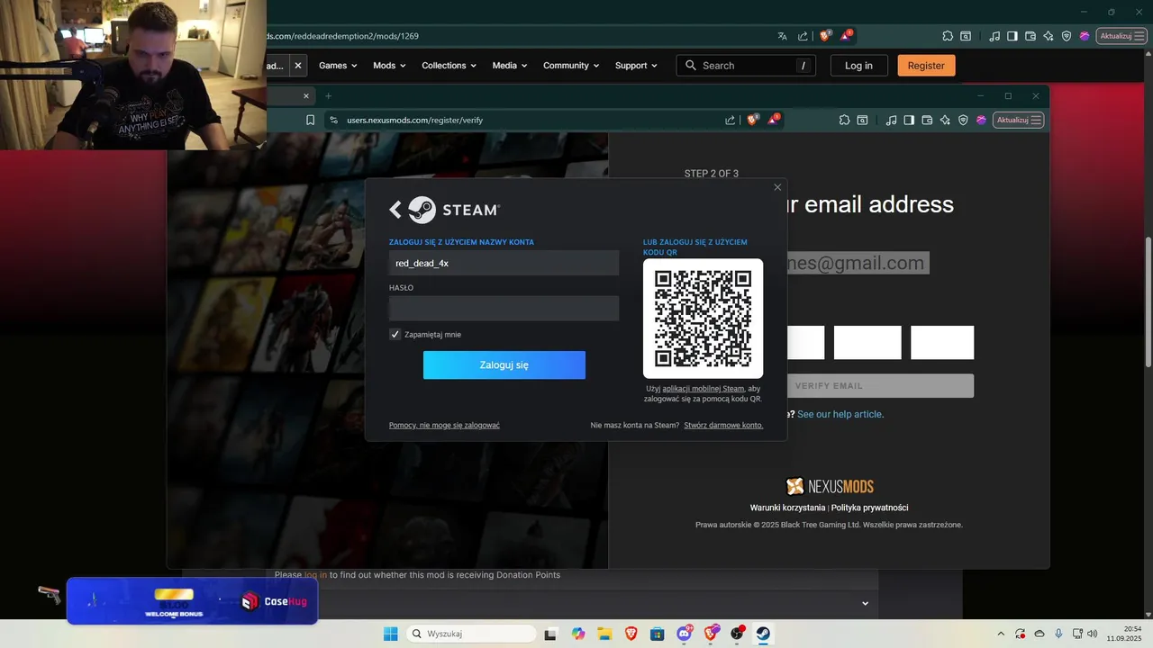
Task: Open the Windows Start menu
Action: pyautogui.click(x=390, y=634)
